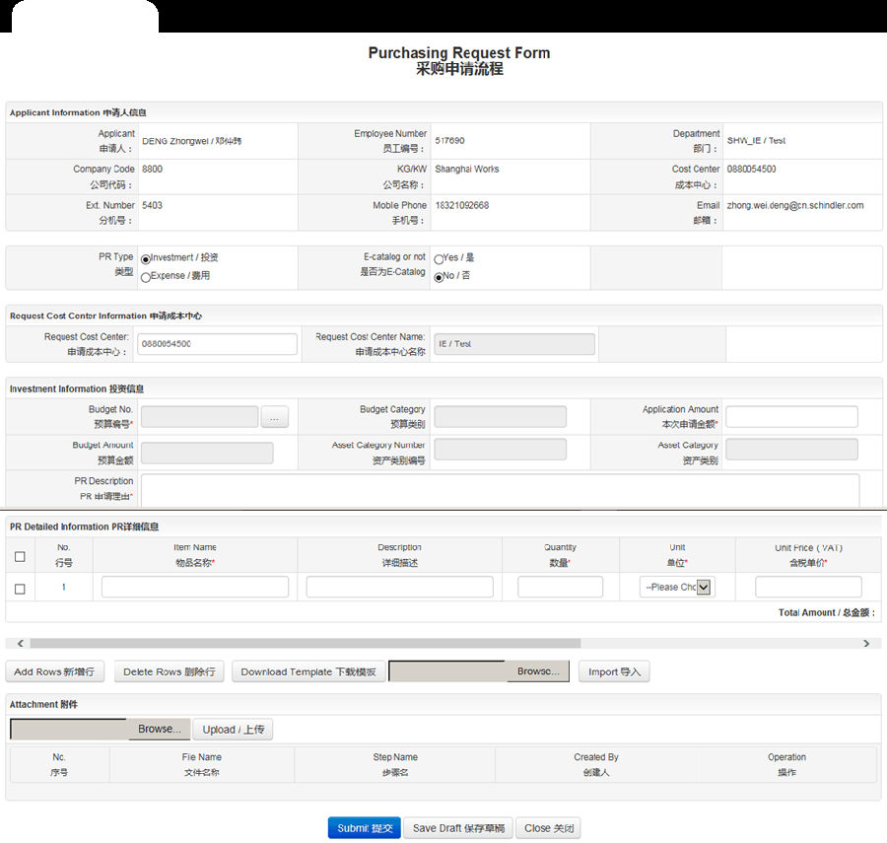The width and height of the screenshot is (887, 843).
Task: Choose No for E-catalog
Action: pos(439,277)
